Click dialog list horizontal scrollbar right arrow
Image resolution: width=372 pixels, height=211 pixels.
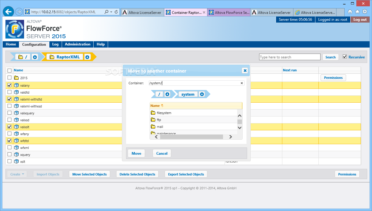(231, 137)
